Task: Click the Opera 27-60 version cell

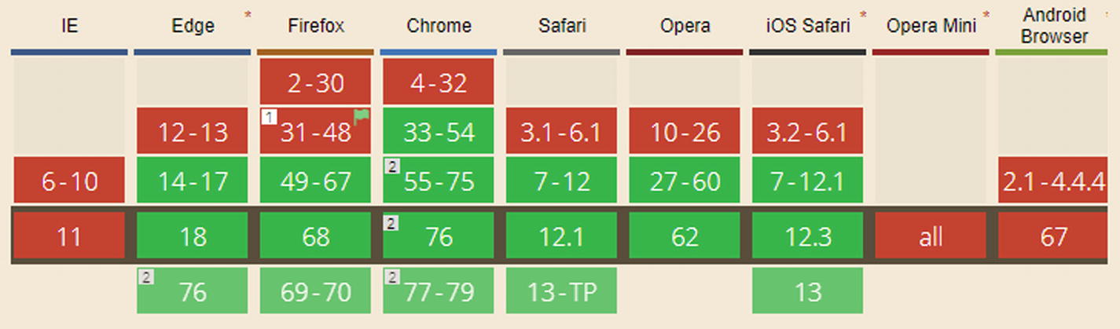Action: click(685, 181)
